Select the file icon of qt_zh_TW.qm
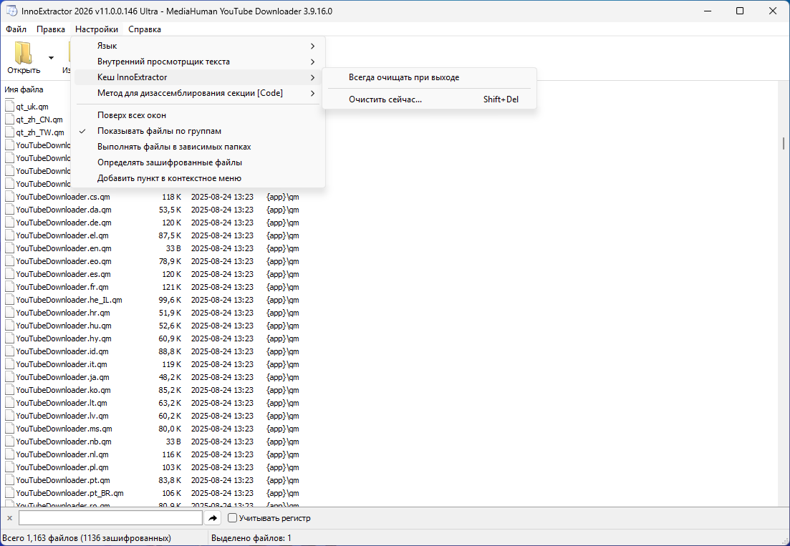The image size is (790, 546). [9, 132]
